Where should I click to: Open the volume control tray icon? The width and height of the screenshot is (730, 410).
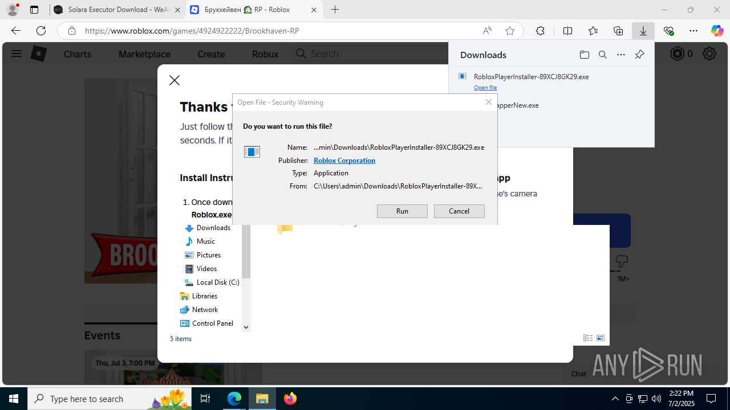[x=656, y=399]
